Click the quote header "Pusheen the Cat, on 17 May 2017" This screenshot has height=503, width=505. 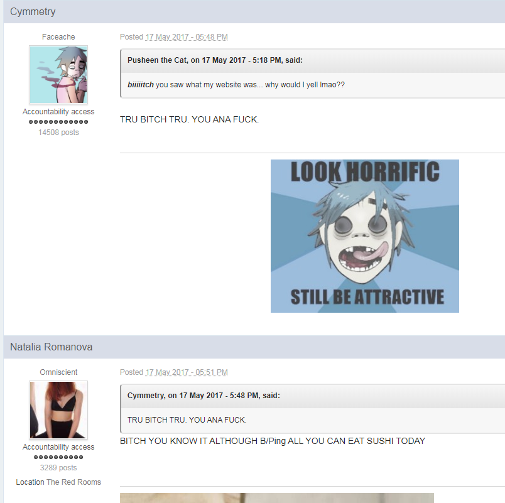215,60
